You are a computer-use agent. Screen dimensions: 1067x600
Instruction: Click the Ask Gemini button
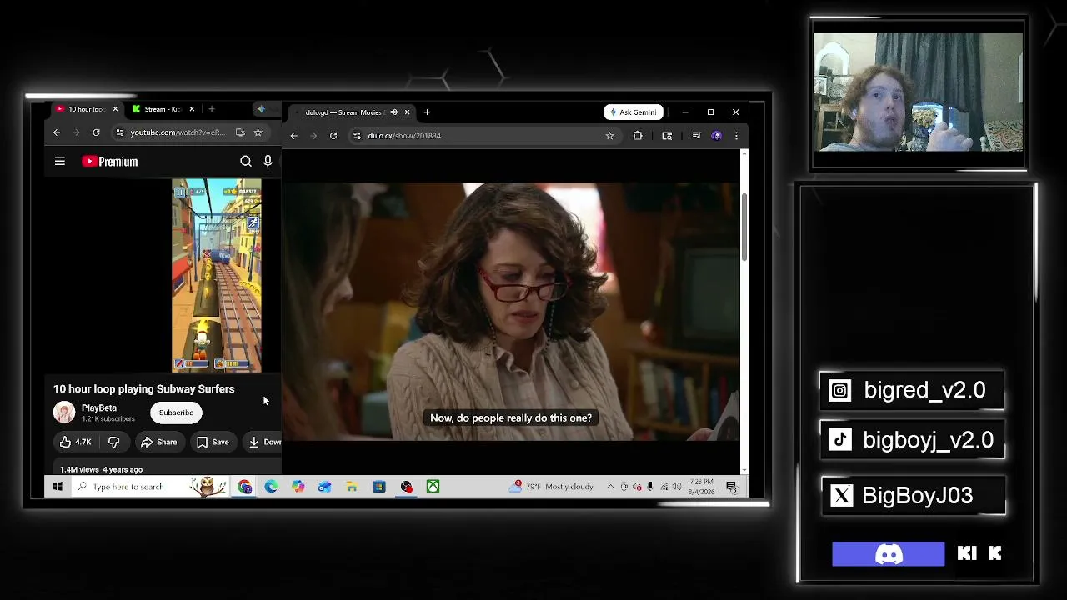coord(634,112)
